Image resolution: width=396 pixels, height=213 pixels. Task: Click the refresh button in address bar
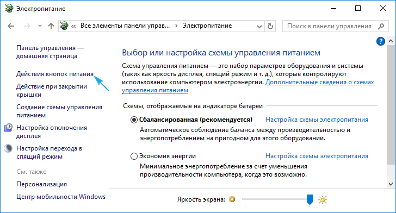coord(270,26)
